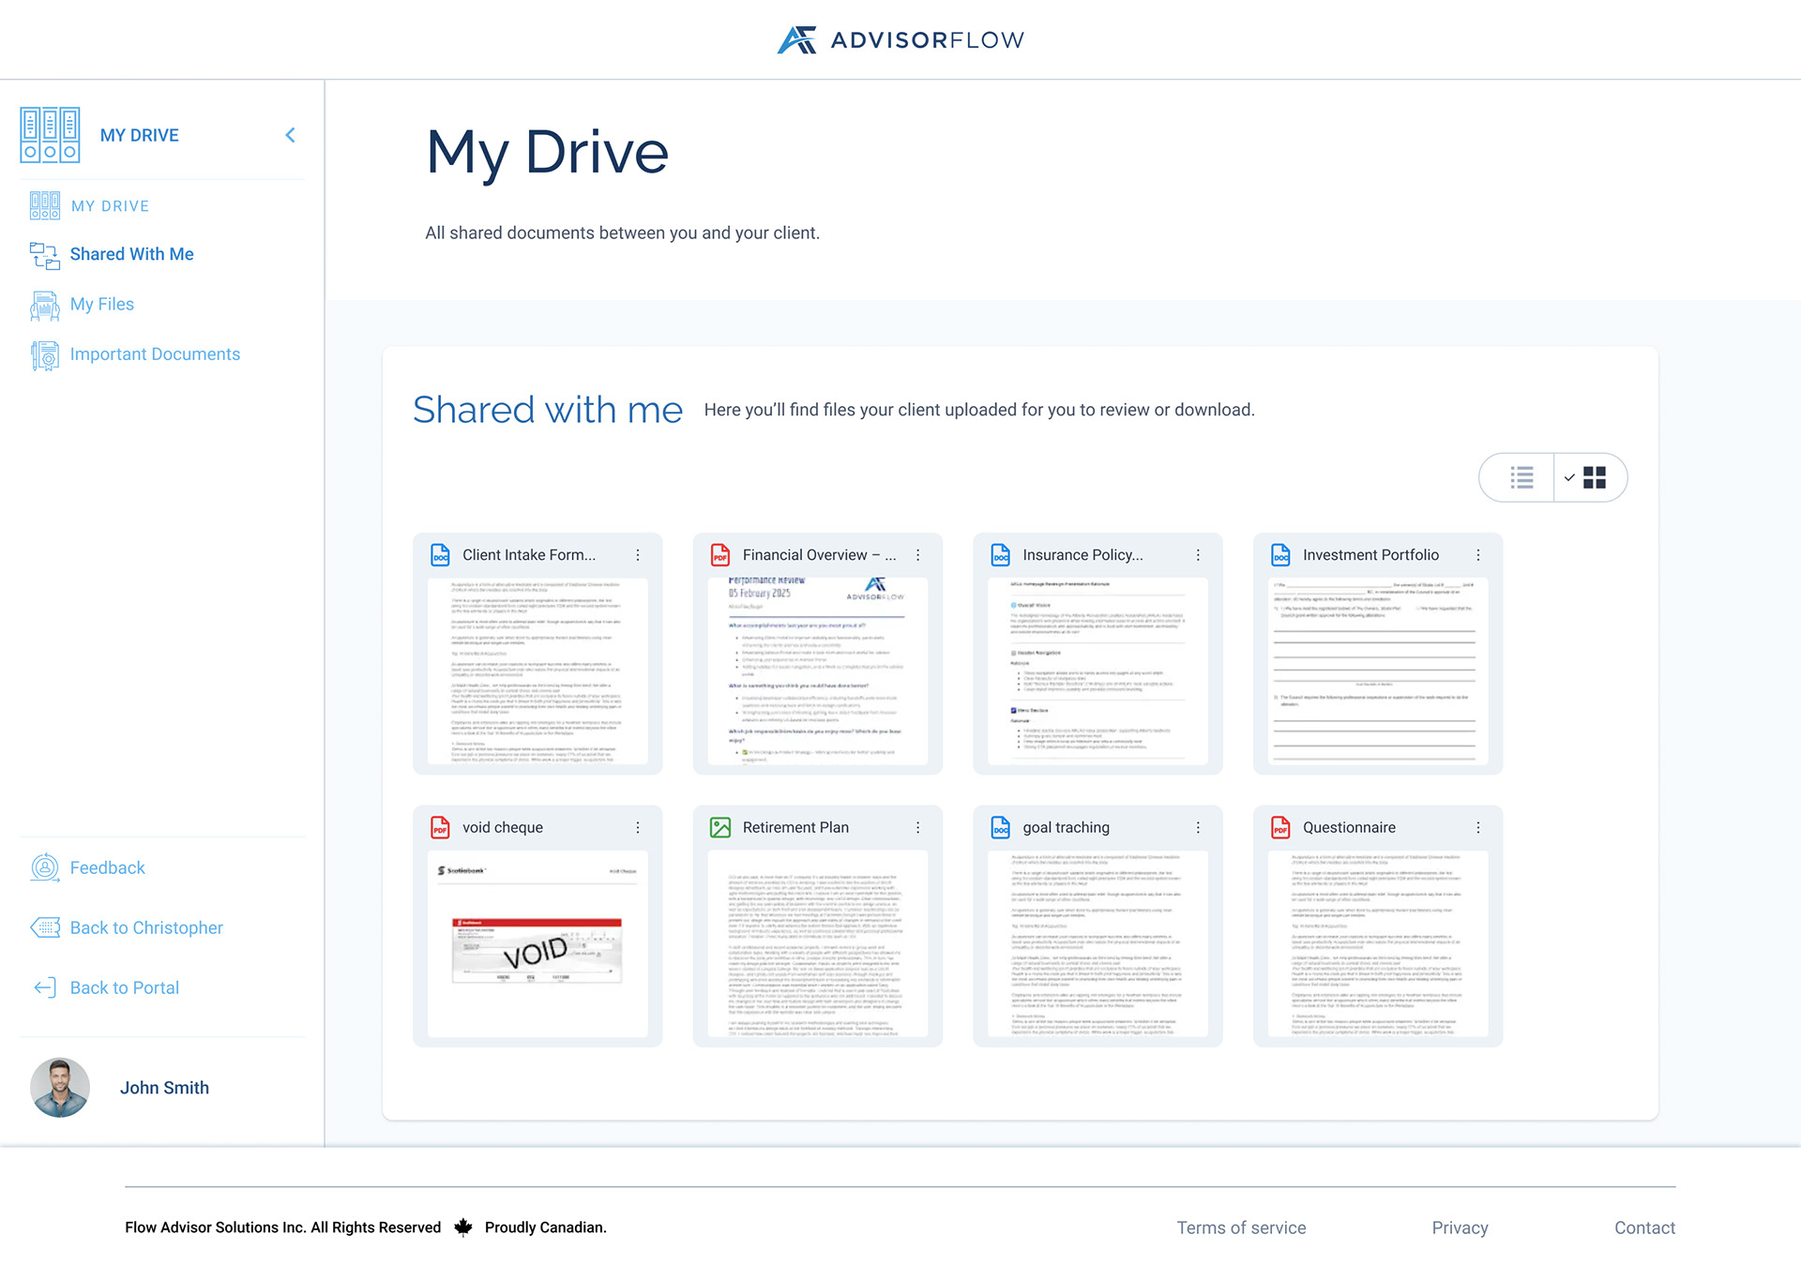Click the PDF icon on void cheque card

click(439, 827)
